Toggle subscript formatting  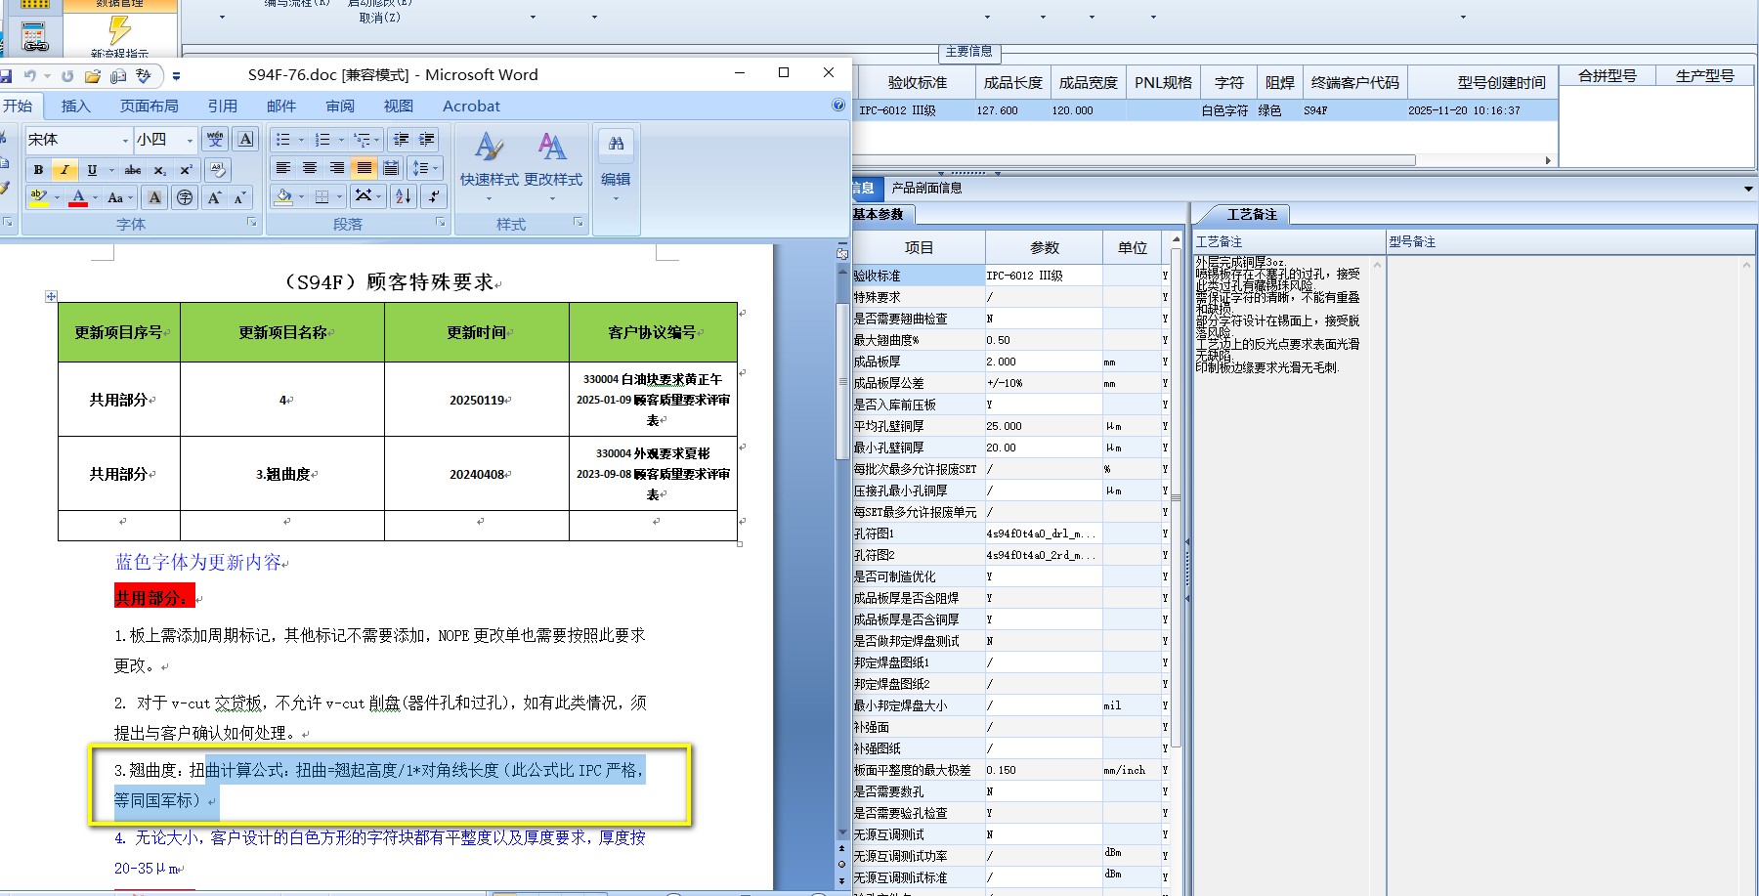point(159,169)
